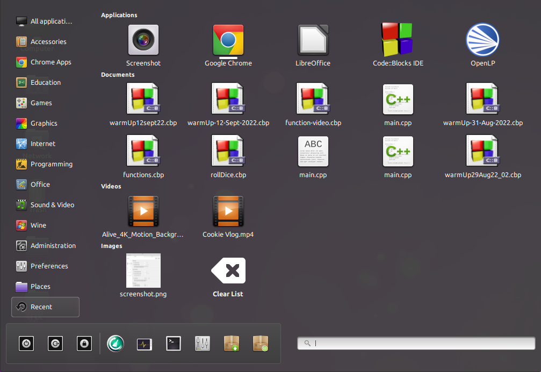541x372 pixels.
Task: Launch the Screenshot application
Action: [x=143, y=45]
